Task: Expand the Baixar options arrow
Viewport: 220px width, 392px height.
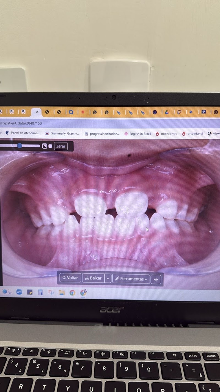Action: coord(108,278)
